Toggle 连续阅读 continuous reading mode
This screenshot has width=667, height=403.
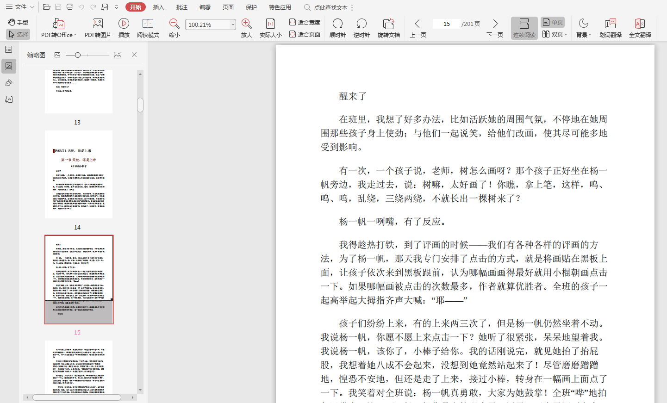tap(524, 28)
